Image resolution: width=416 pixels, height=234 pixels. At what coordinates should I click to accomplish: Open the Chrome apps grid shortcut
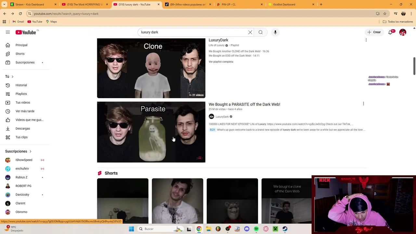point(4,22)
